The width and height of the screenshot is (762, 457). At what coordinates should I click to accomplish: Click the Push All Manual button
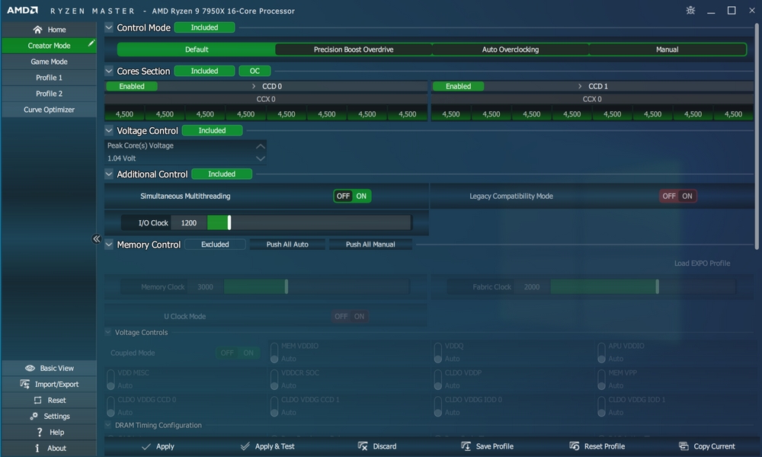pyautogui.click(x=370, y=244)
